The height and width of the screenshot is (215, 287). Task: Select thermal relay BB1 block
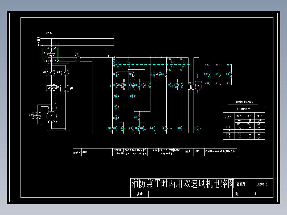pyautogui.click(x=52, y=88)
